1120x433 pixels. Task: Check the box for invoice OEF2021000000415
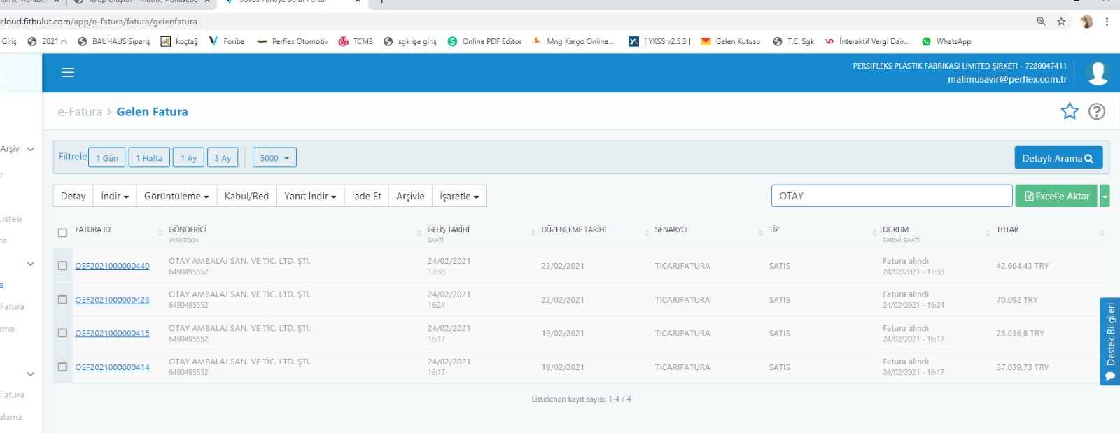(62, 333)
